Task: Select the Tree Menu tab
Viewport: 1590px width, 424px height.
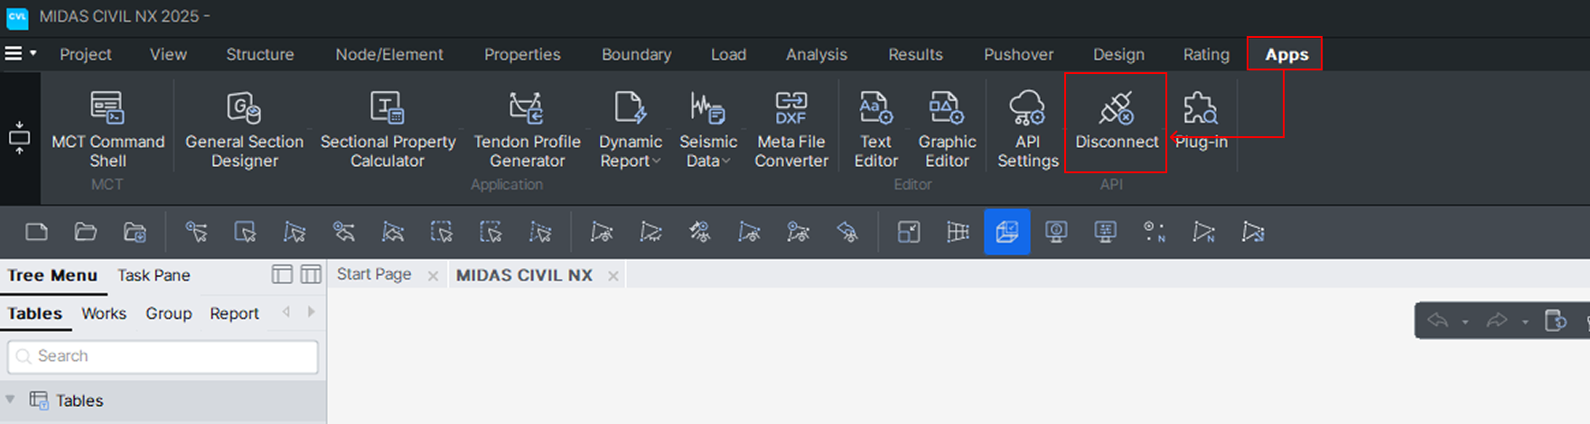Action: click(52, 275)
